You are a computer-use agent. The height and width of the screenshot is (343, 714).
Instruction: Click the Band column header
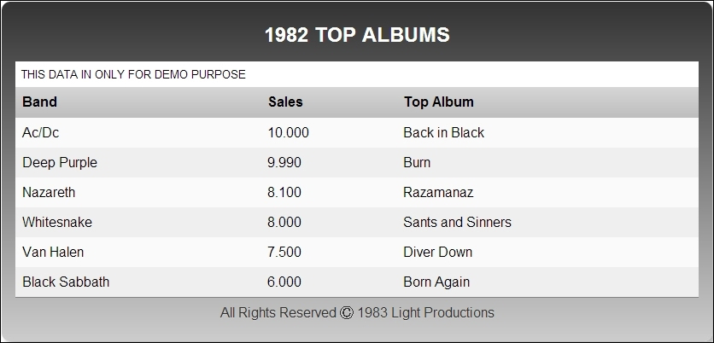[39, 102]
